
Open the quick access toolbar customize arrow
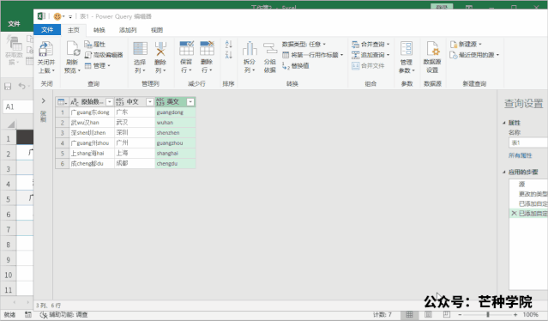[70, 16]
